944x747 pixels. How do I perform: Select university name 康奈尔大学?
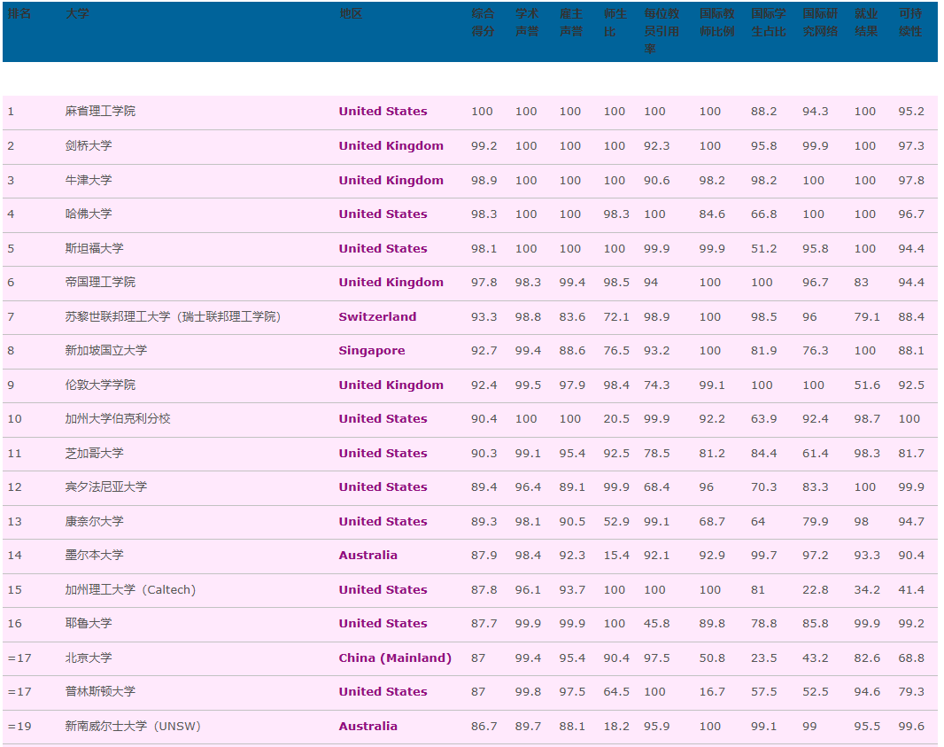tap(95, 520)
